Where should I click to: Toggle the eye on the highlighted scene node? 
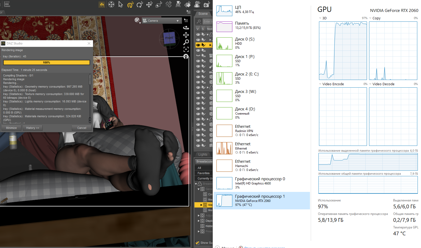[x=198, y=45]
